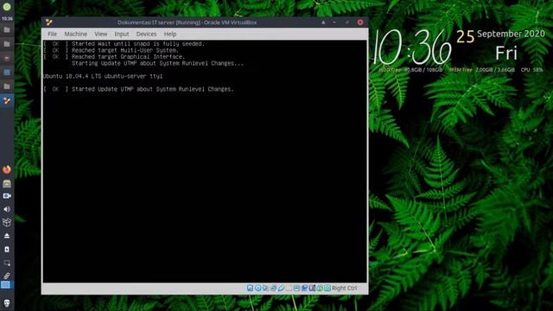Click the blue show desktop button
The width and height of the screenshot is (553, 311).
pos(6,284)
